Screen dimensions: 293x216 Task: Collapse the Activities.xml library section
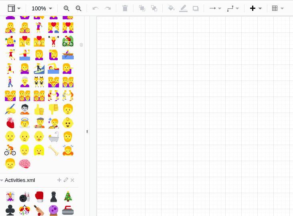tap(2, 180)
